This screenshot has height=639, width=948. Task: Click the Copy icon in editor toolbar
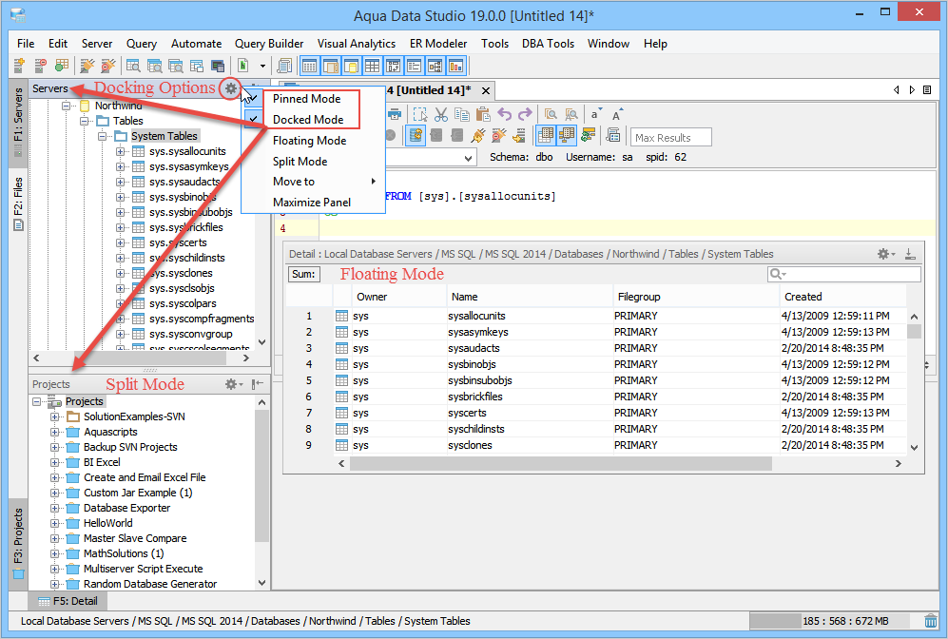pyautogui.click(x=462, y=114)
